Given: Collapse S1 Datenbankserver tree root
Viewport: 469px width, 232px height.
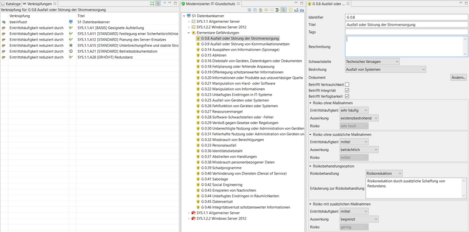Looking at the screenshot, I should tap(183, 16).
